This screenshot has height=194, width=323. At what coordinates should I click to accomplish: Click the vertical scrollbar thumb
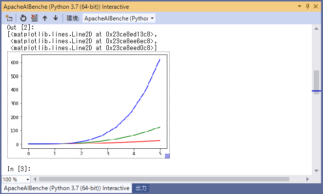coord(316,82)
